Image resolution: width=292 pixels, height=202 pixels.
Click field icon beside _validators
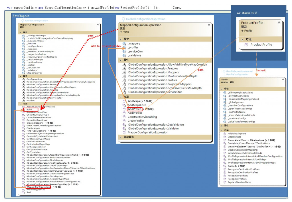point(124,55)
